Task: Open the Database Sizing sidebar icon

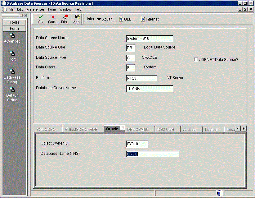Action: tap(12, 71)
